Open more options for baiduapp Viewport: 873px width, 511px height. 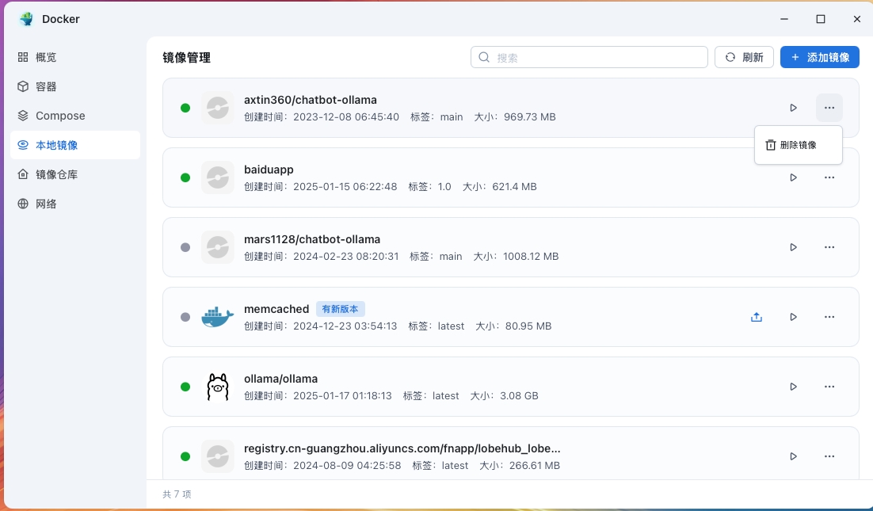pos(829,177)
